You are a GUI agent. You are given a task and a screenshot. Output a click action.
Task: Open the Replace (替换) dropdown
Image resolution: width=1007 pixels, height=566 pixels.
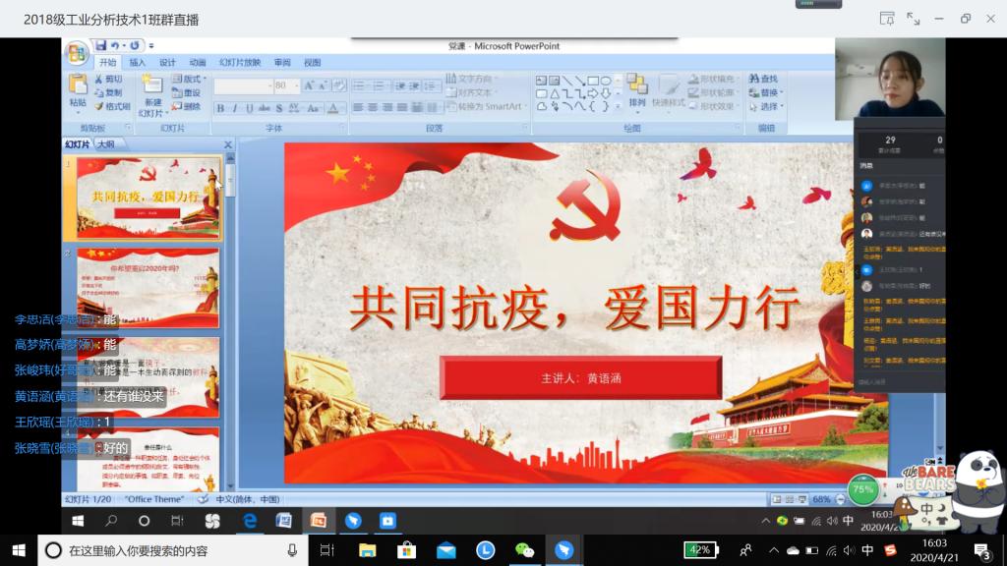(764, 92)
